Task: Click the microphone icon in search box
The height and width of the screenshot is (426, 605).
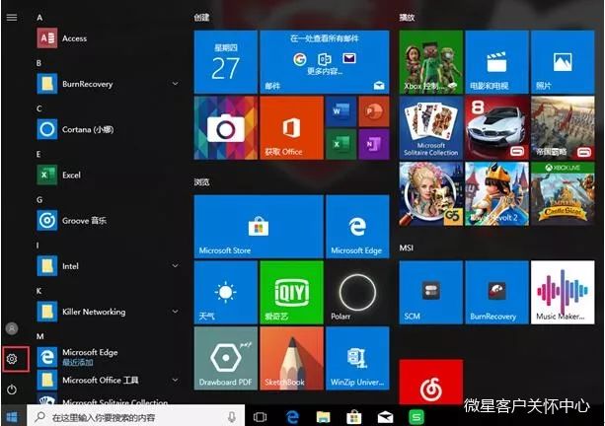Action: pyautogui.click(x=232, y=417)
